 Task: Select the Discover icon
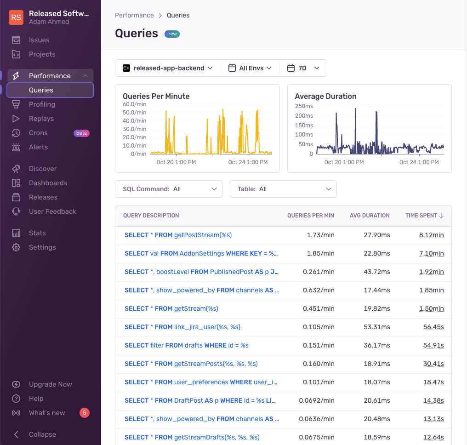tap(17, 168)
